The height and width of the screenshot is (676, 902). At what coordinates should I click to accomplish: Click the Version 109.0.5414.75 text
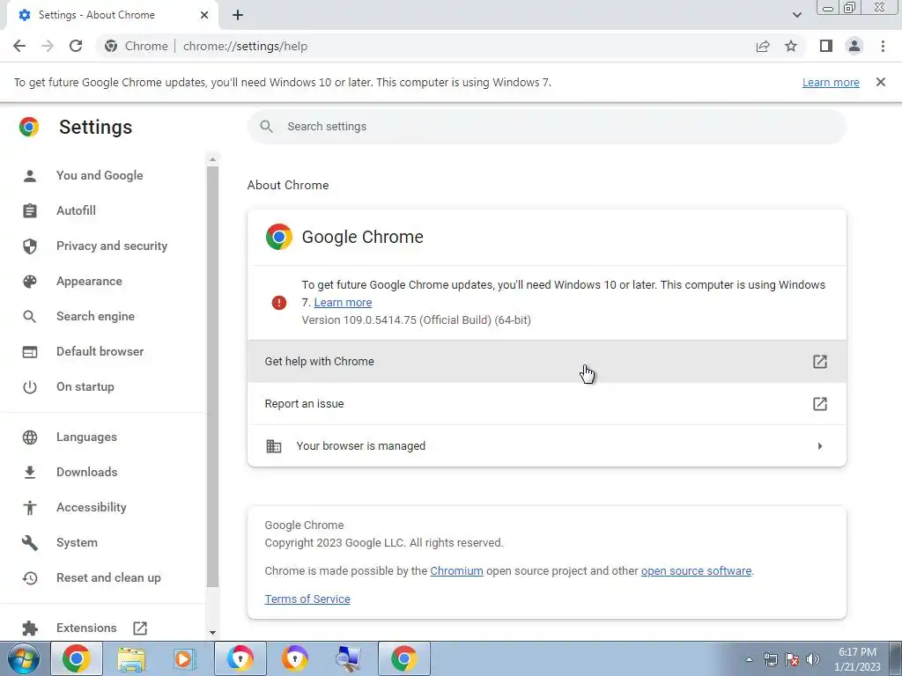(416, 320)
